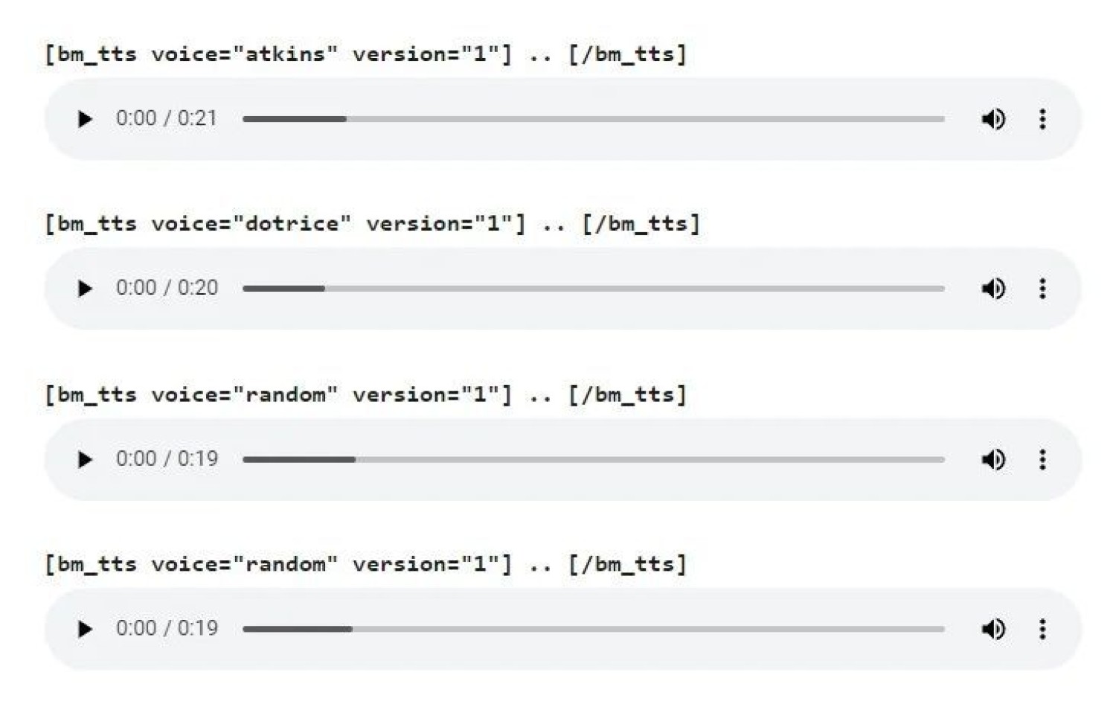Open more options for dotrice audio
The width and height of the screenshot is (1116, 707).
[x=1042, y=289]
